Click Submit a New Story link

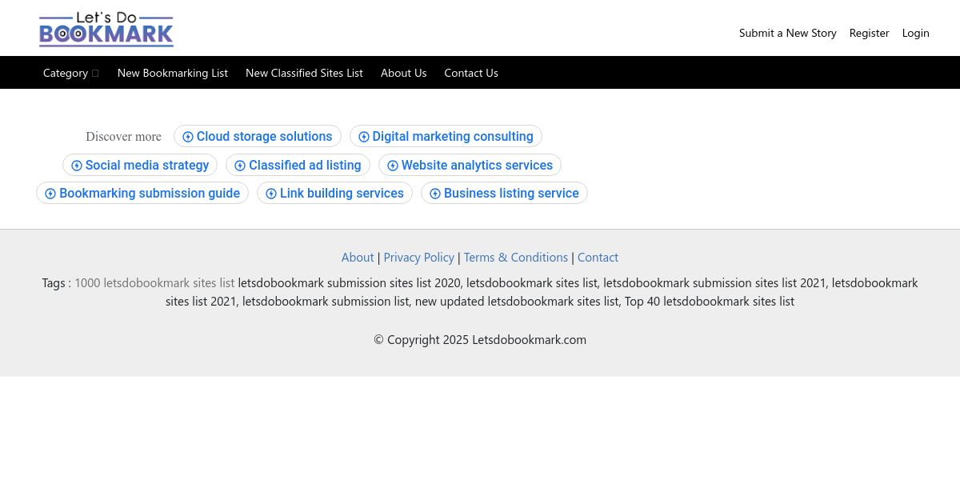point(788,33)
